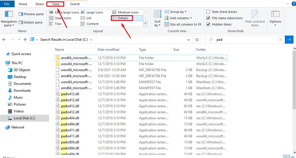Switch to the Home tab

pyautogui.click(x=23, y=4)
